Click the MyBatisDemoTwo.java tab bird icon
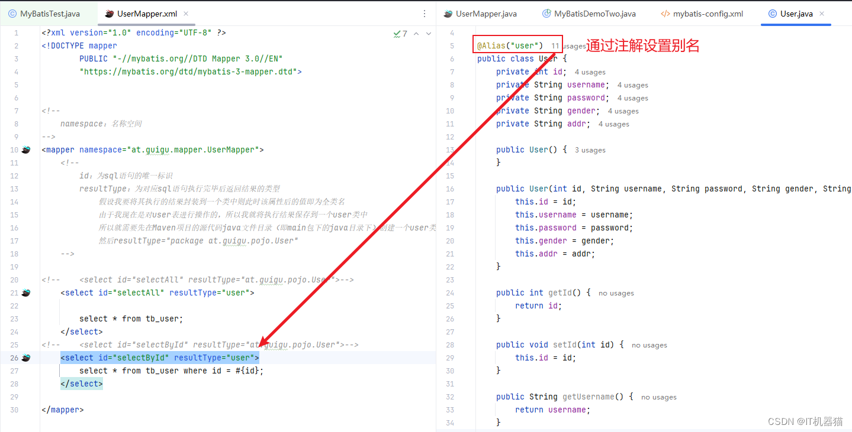The height and width of the screenshot is (432, 852). (x=546, y=14)
